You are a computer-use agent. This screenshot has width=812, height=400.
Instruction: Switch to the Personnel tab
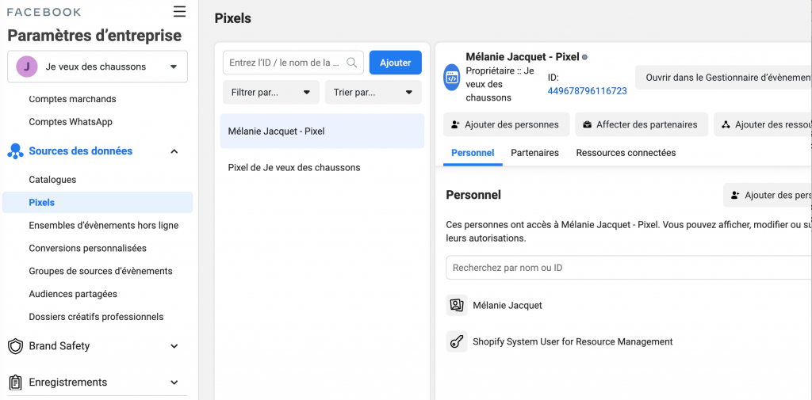(473, 153)
